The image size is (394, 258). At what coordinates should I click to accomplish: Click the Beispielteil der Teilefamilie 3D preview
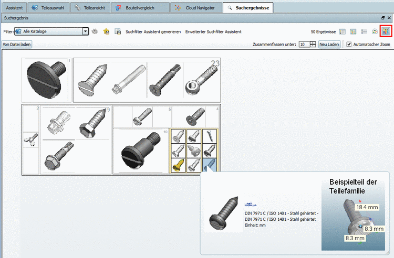click(x=353, y=214)
